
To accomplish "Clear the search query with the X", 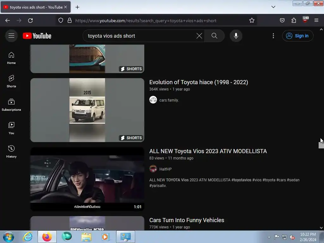I will pos(199,36).
